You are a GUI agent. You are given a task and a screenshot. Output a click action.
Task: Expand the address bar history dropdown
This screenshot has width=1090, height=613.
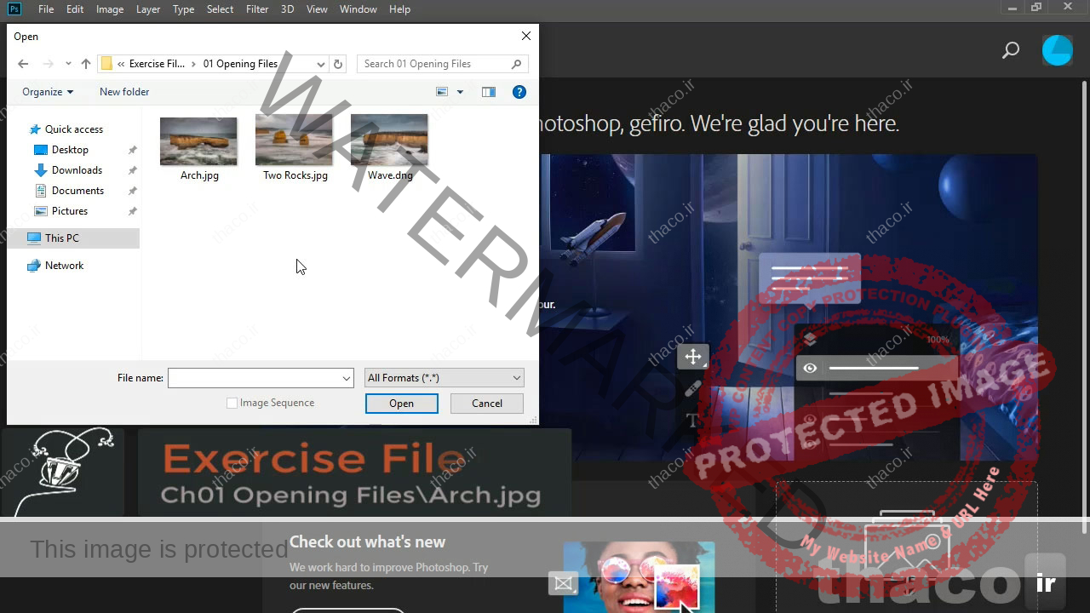pos(320,64)
